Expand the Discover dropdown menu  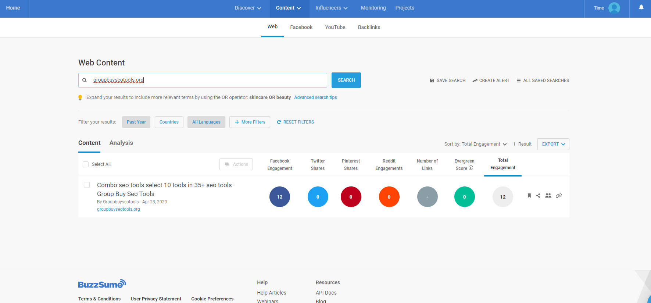pos(248,8)
